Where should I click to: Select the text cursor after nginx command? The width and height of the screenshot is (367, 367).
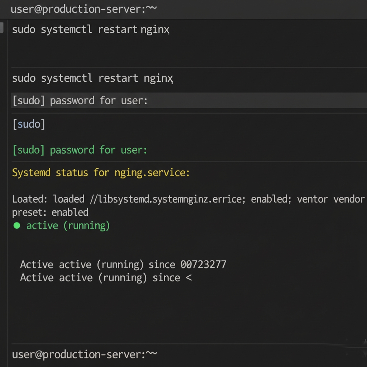pyautogui.click(x=168, y=32)
